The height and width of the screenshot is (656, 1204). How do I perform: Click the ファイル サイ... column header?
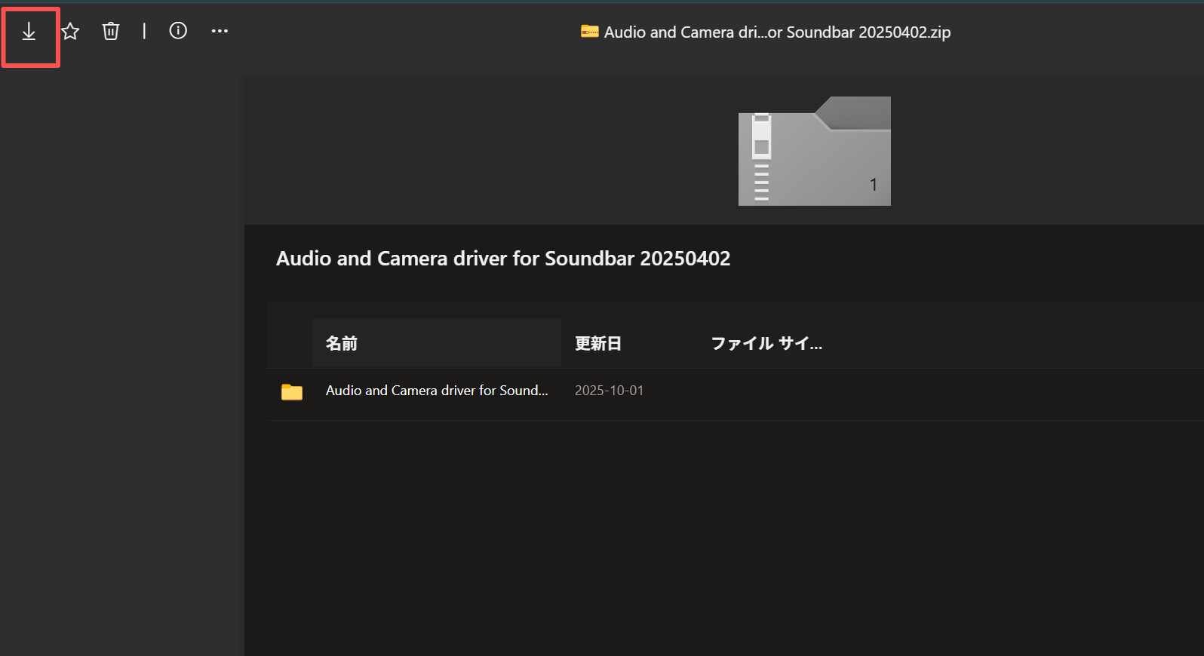pos(766,344)
